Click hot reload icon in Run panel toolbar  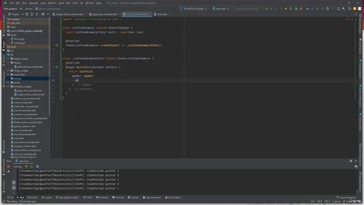(x=26, y=166)
